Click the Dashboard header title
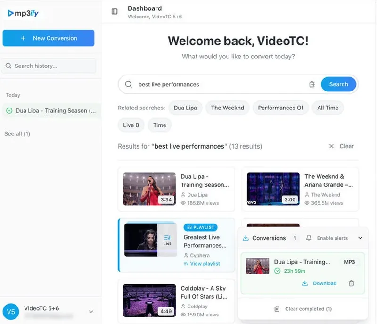 tap(145, 8)
